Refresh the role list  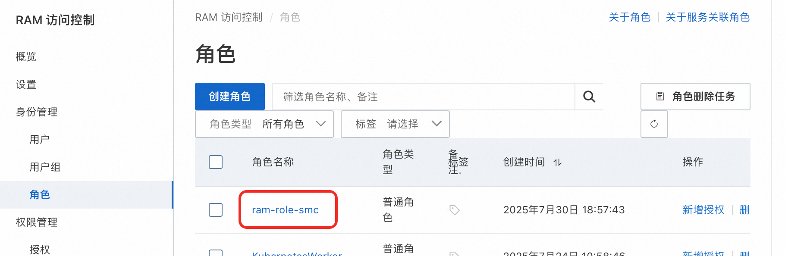coord(654,124)
